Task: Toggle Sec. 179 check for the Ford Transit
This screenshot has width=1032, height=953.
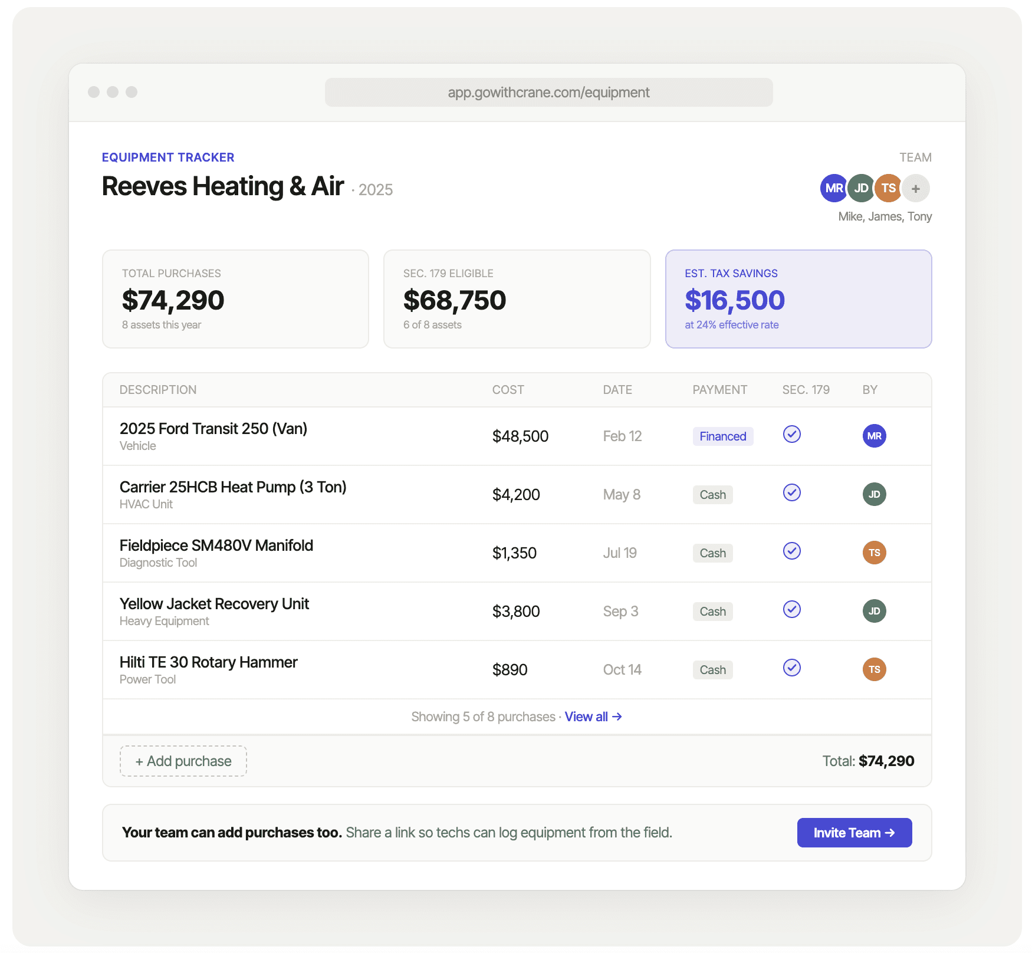Action: 791,435
